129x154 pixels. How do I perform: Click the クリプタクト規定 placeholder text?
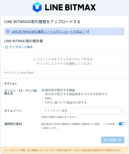[56, 111]
